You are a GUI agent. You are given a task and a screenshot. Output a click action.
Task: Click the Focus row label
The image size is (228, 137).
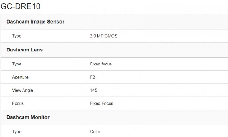pos(18,103)
